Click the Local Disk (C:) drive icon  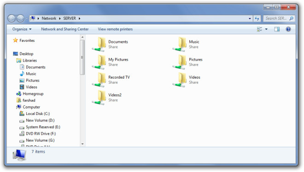(22, 114)
